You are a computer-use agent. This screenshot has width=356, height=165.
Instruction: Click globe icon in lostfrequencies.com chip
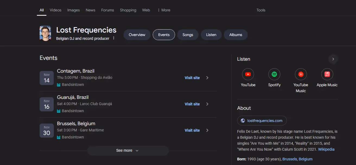(x=243, y=121)
